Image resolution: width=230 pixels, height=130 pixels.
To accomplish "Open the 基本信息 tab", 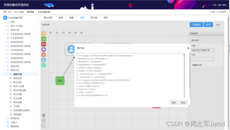I will pos(48,18).
